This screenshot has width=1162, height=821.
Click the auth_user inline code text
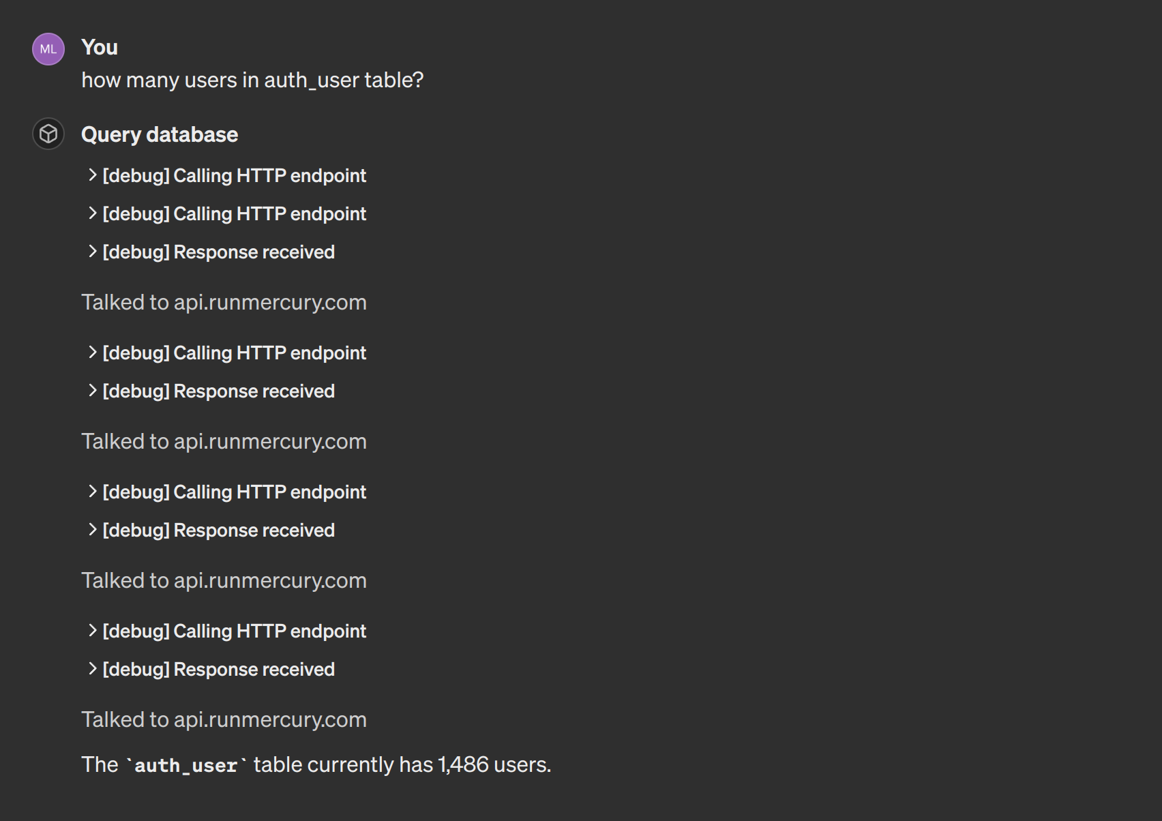(185, 765)
